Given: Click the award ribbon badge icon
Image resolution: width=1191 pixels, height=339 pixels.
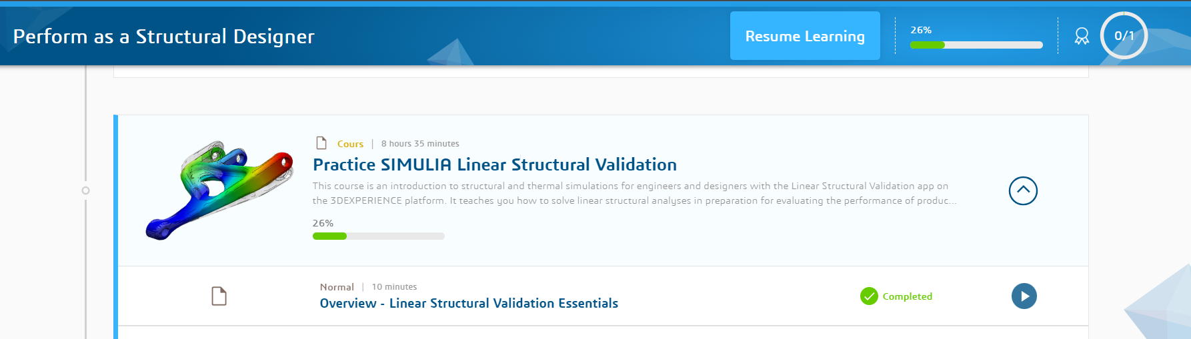Looking at the screenshot, I should click(x=1082, y=36).
